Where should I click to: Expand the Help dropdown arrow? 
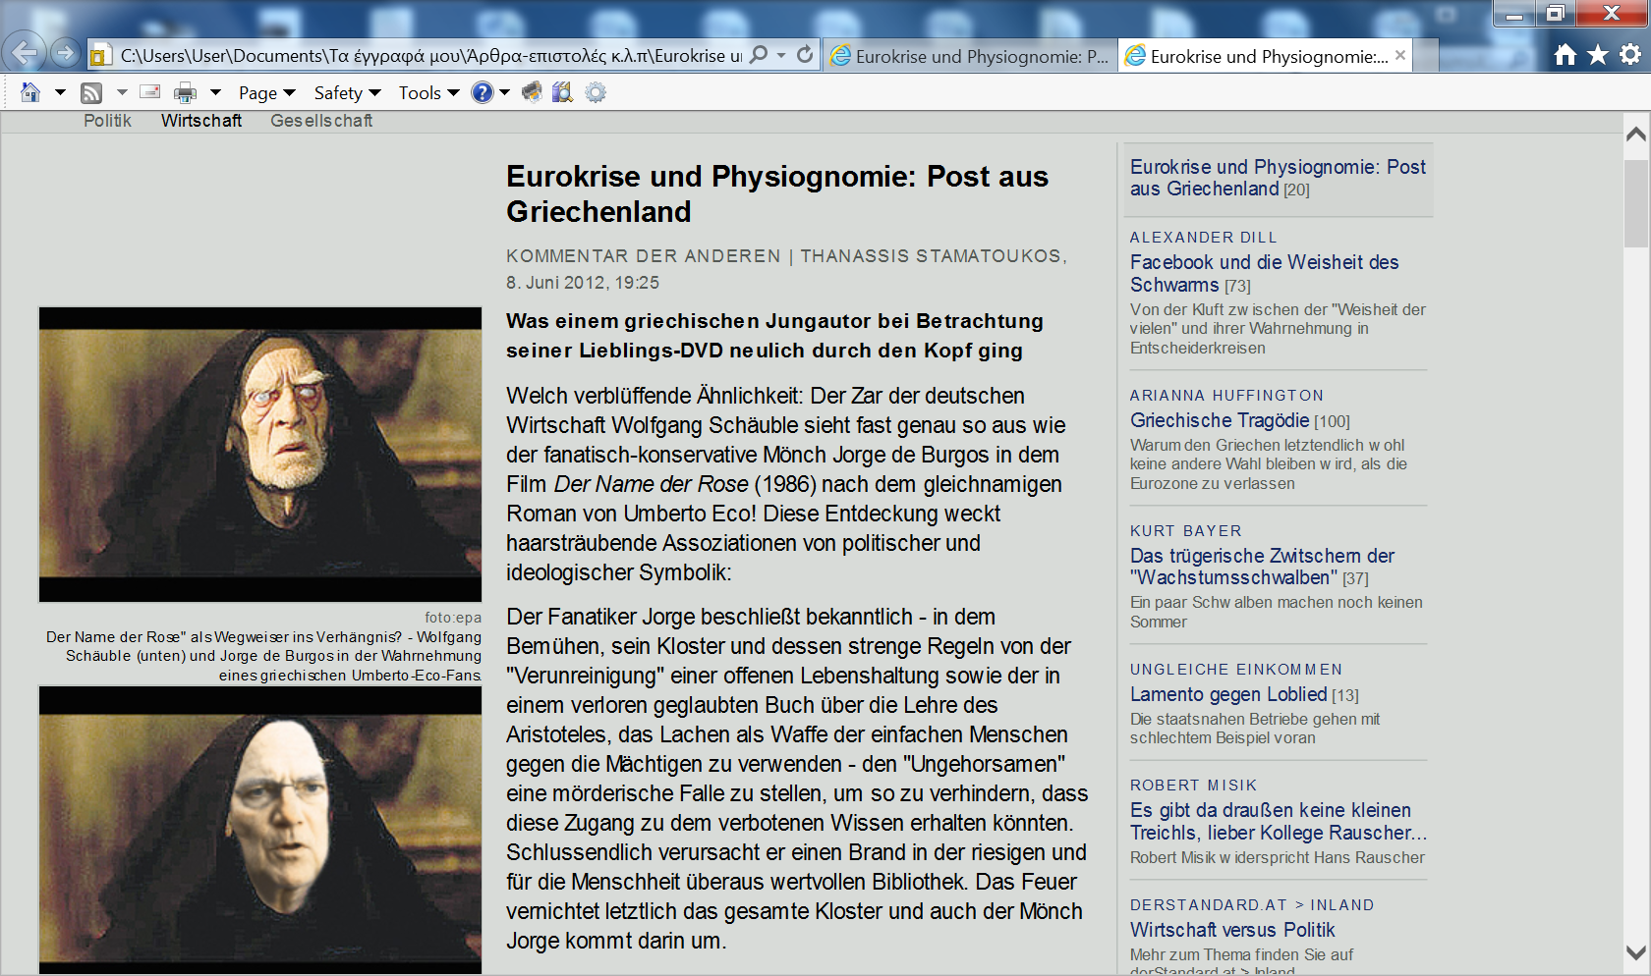pos(505,92)
